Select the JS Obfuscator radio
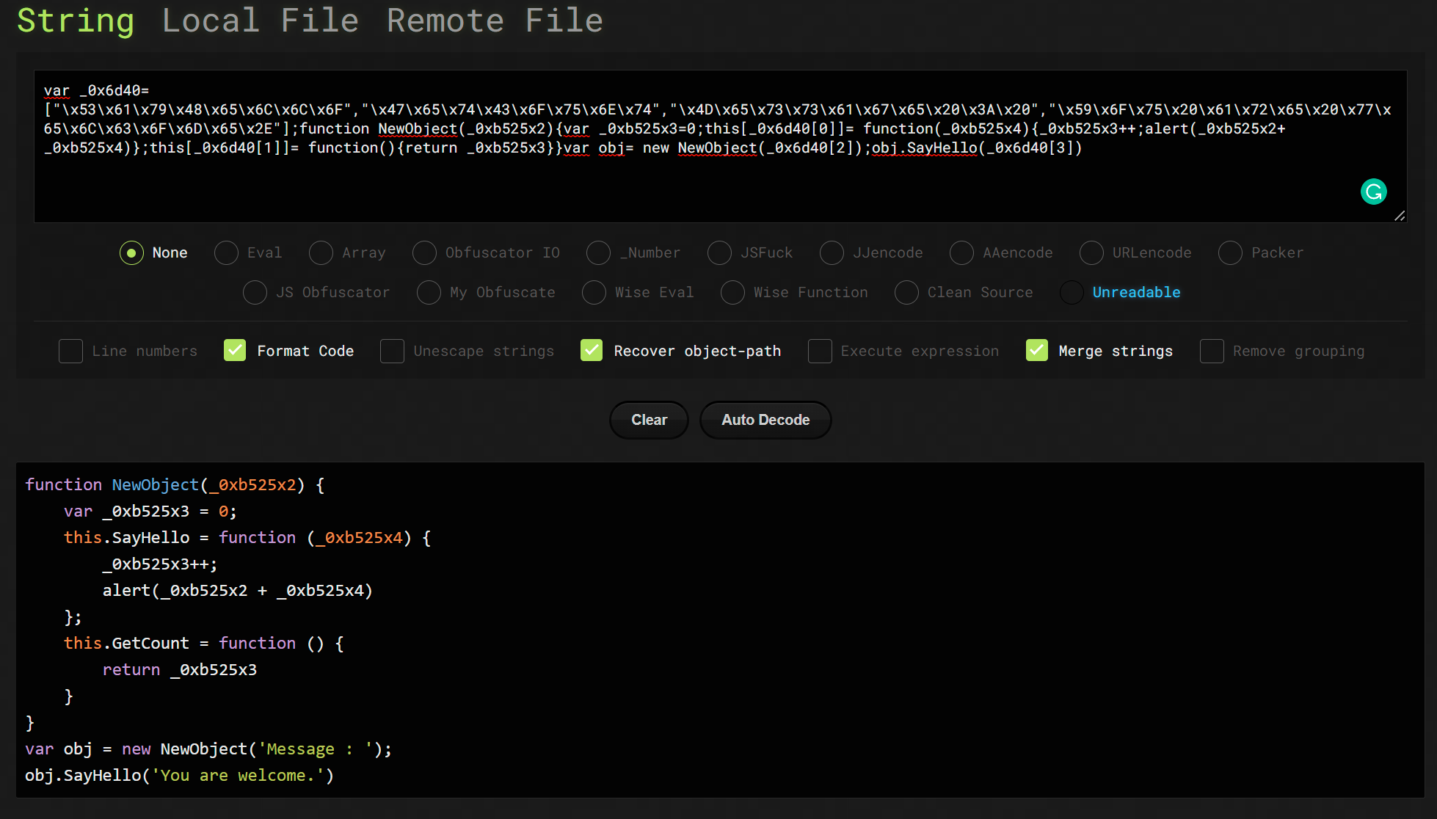1437x819 pixels. tap(255, 292)
